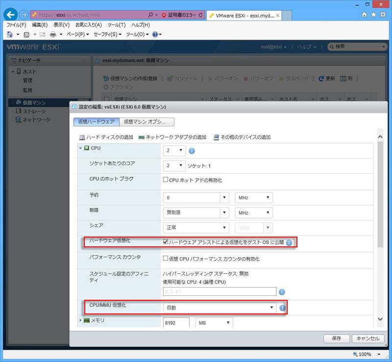Image resolution: width=392 pixels, height=362 pixels.
Task: Open the address bar search magnifier
Action: pos(150,15)
